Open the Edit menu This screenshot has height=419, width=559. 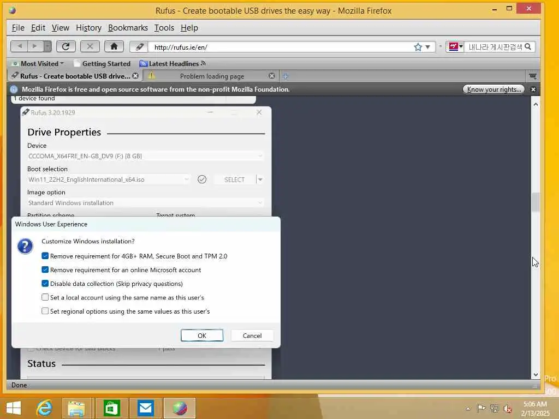tap(38, 28)
